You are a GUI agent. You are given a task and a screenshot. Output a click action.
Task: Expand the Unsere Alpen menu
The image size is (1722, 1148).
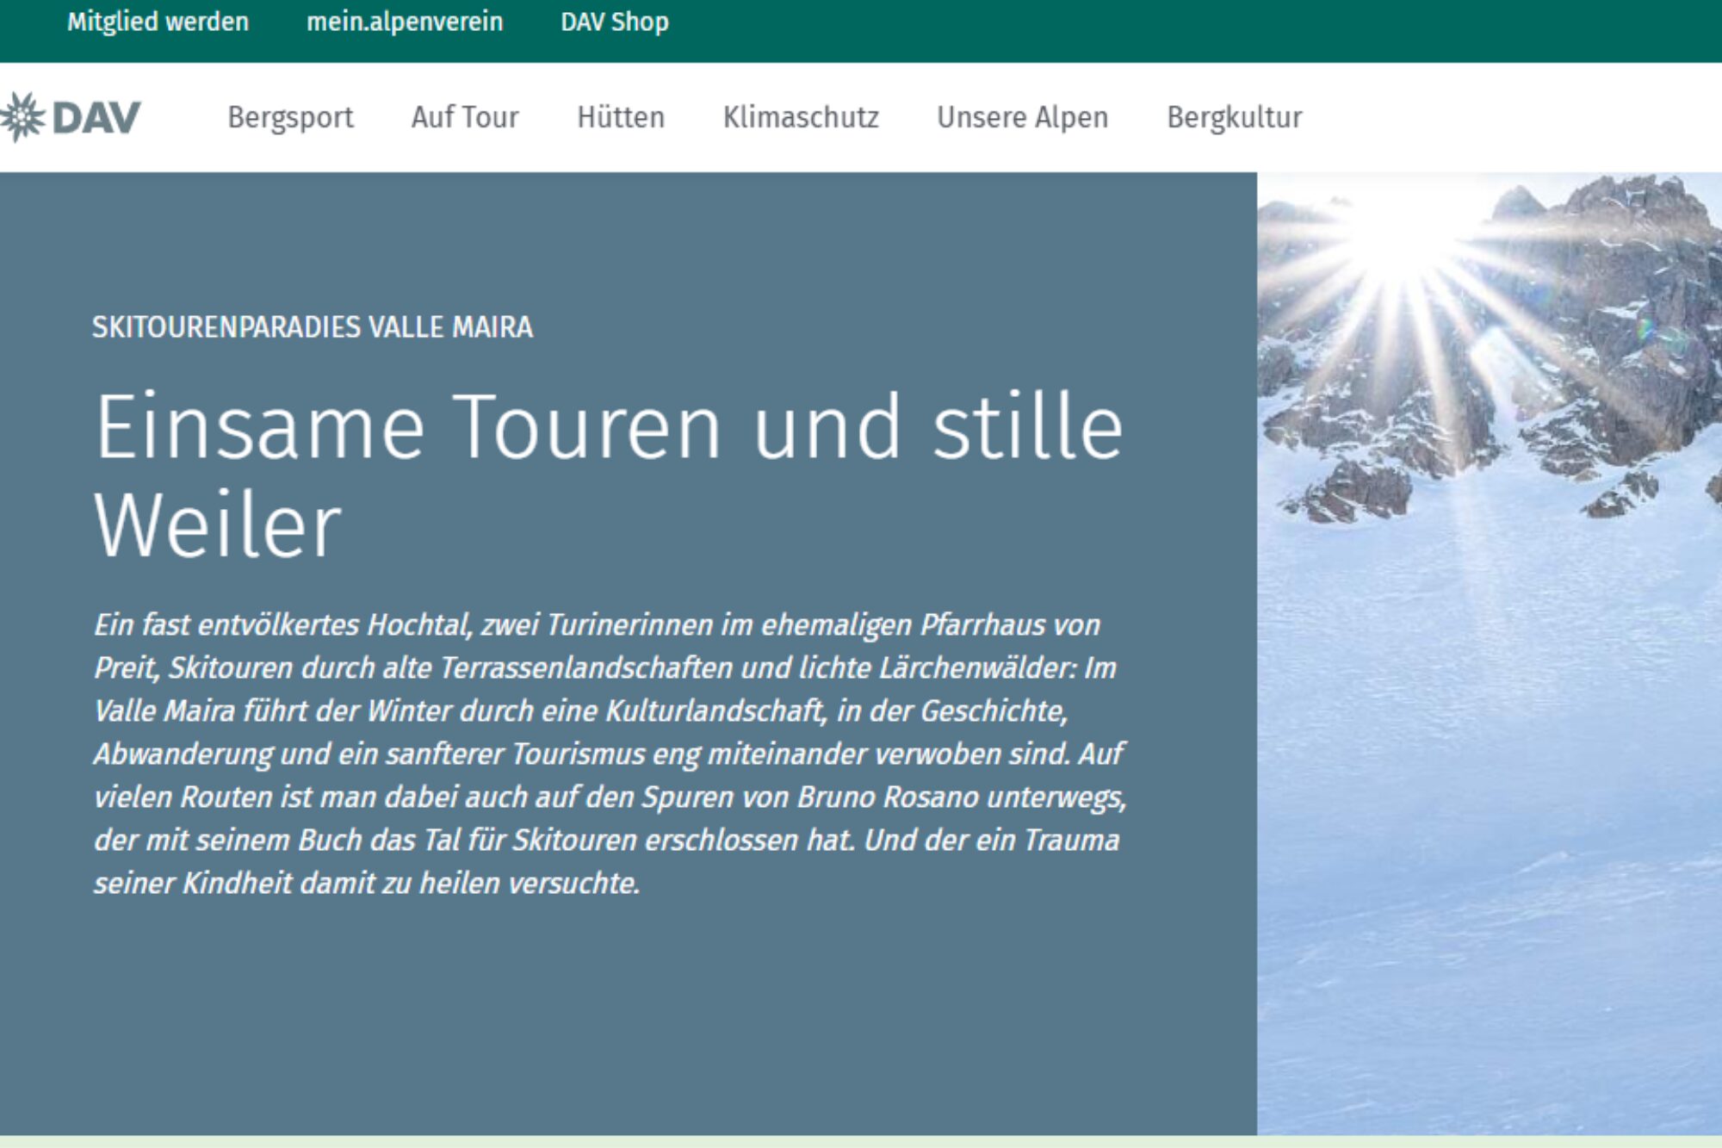(x=1023, y=116)
